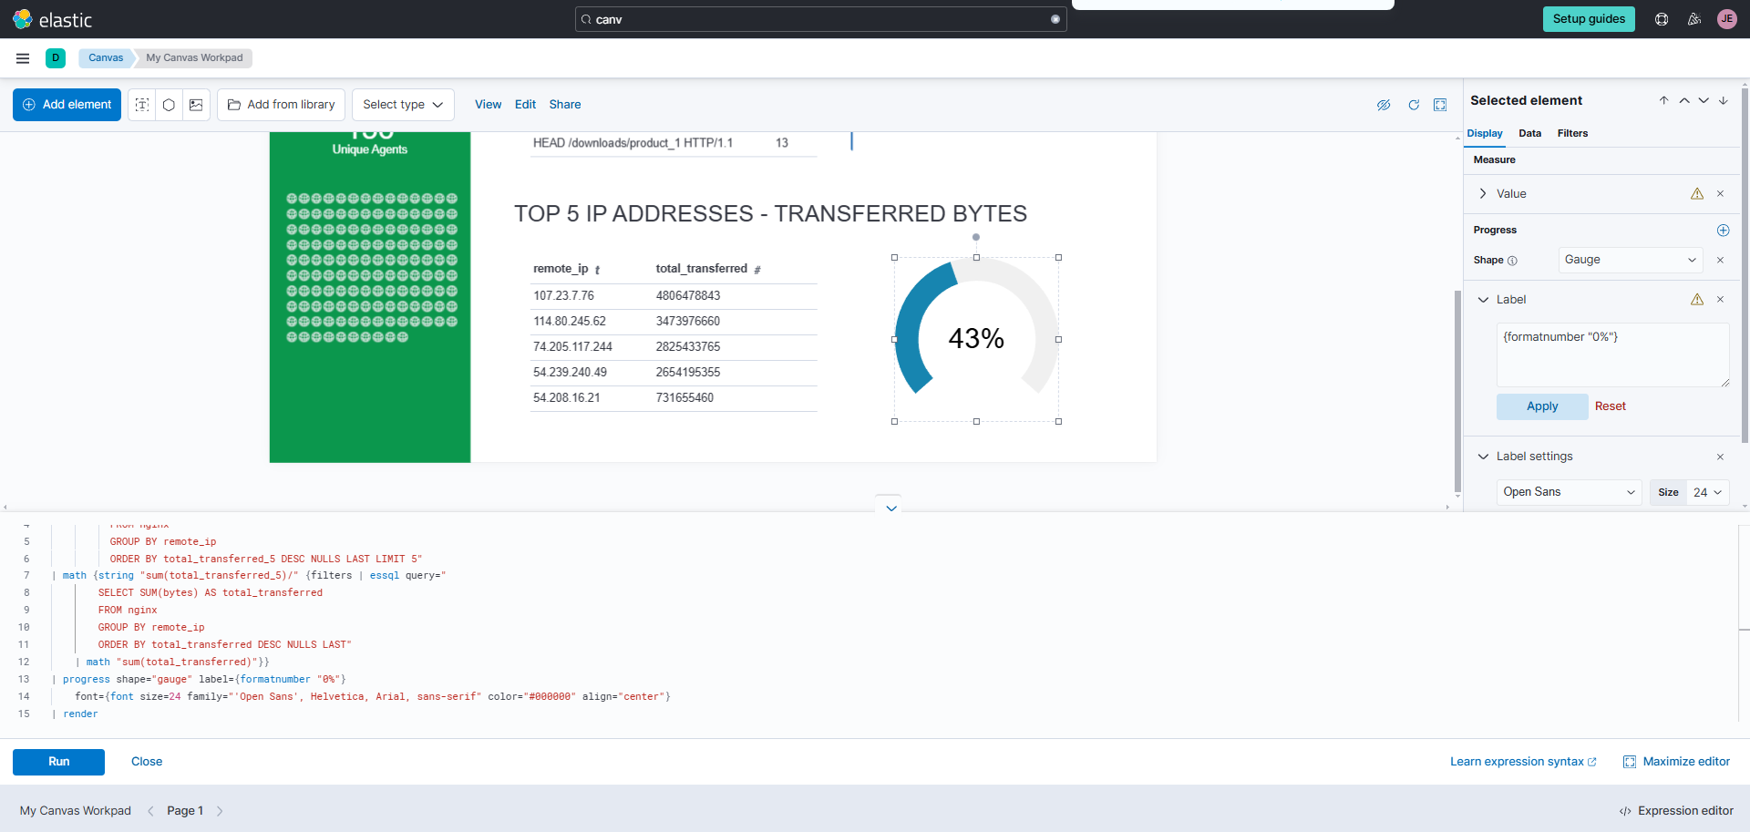Click the refresh data icon

(x=1414, y=105)
